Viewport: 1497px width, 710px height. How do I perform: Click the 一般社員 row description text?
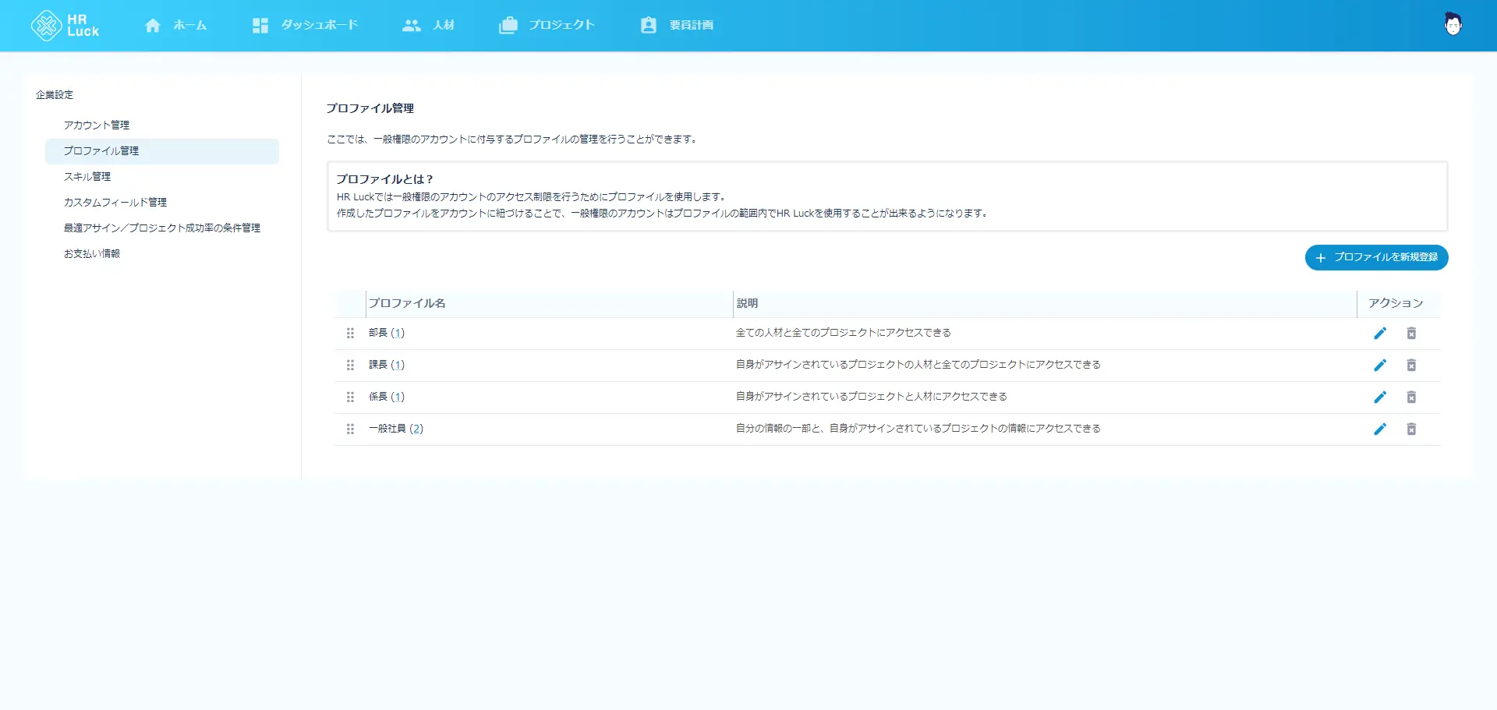pos(918,429)
